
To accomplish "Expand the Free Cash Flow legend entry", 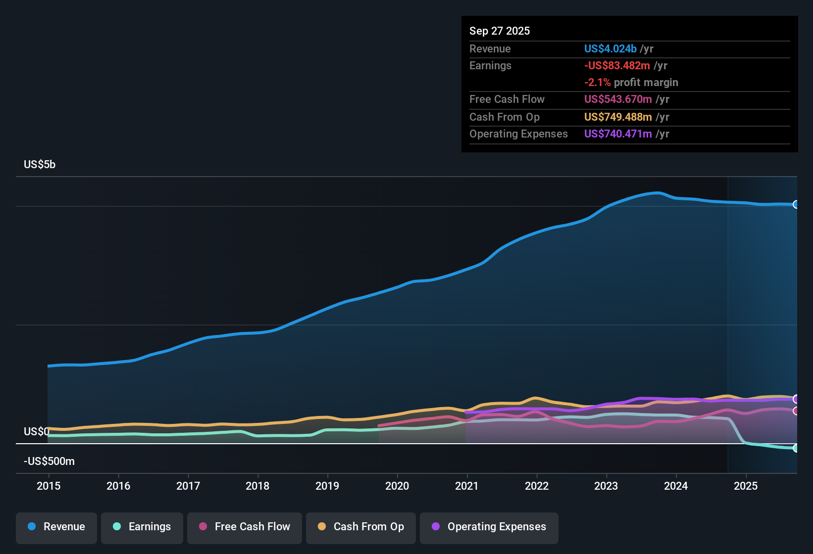I will click(244, 527).
